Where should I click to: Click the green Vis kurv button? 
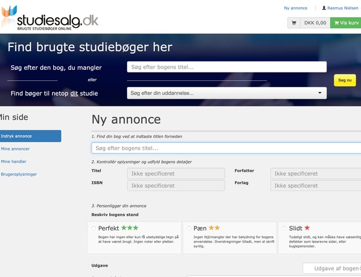tap(346, 23)
